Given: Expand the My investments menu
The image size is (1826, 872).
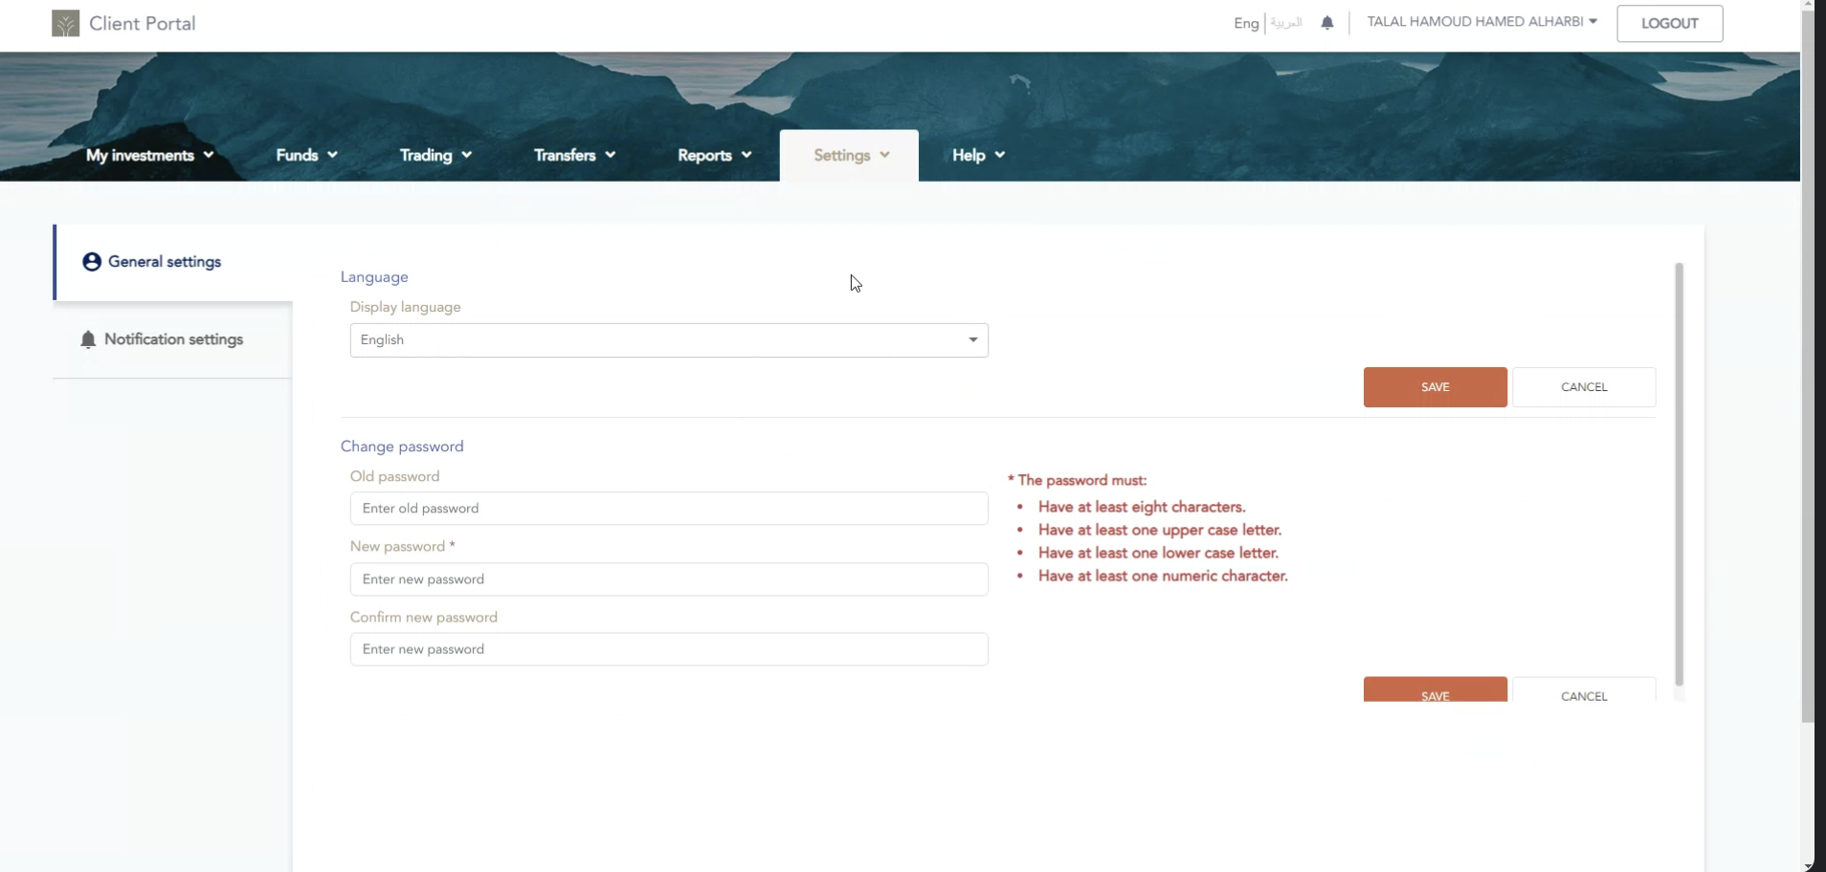Looking at the screenshot, I should [x=149, y=155].
